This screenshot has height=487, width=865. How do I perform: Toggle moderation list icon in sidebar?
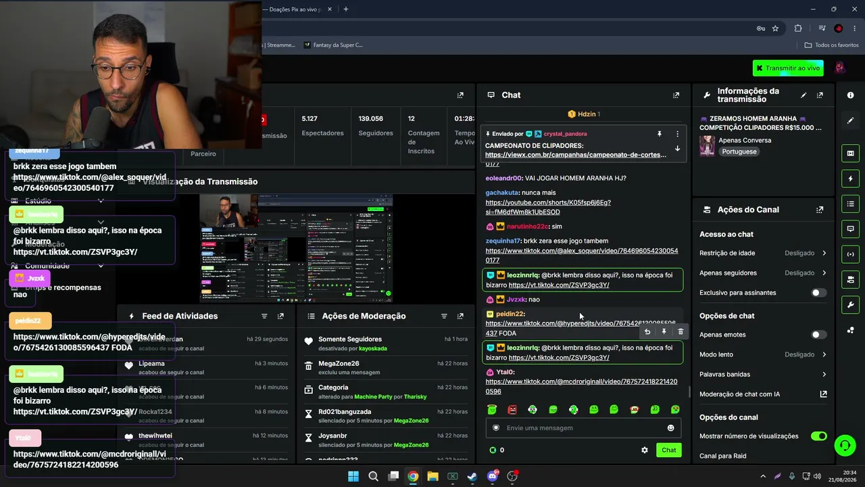[850, 204]
